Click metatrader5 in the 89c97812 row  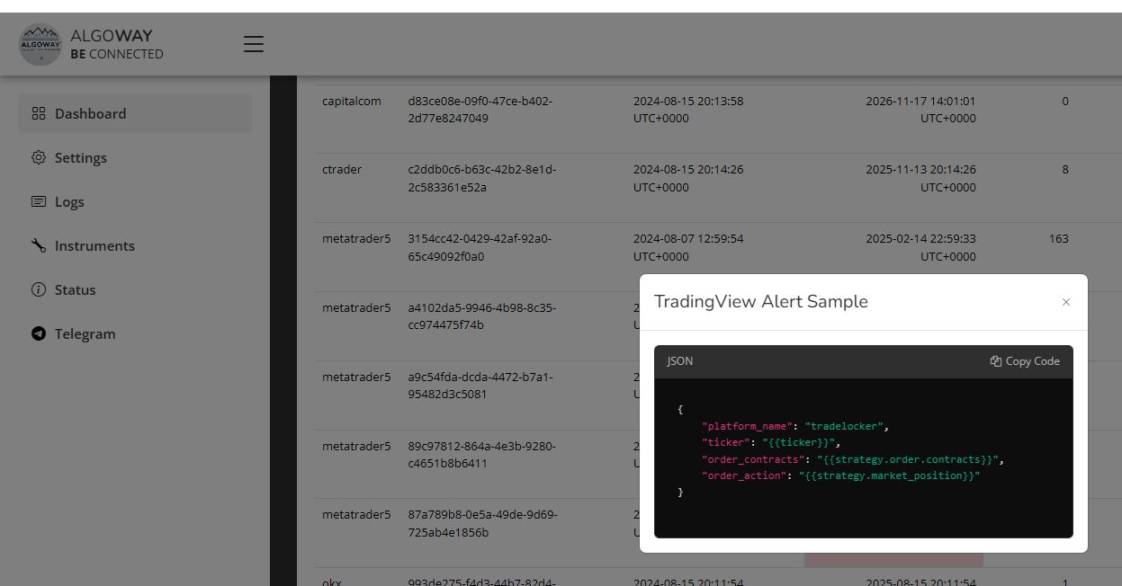click(356, 447)
